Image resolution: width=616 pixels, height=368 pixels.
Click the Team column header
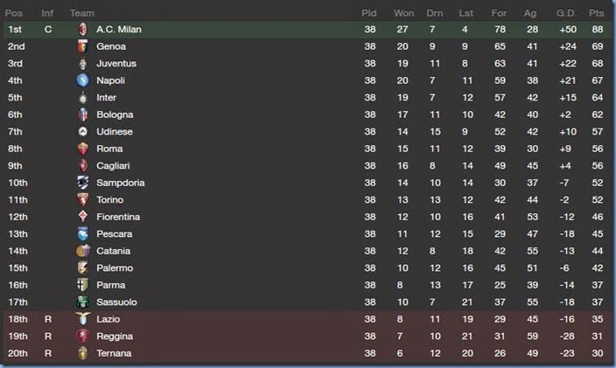(x=82, y=12)
